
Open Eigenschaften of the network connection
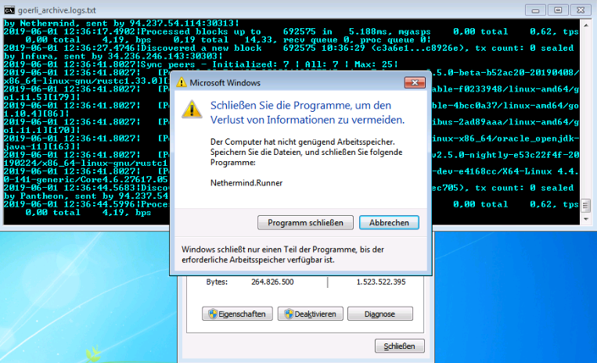point(237,314)
